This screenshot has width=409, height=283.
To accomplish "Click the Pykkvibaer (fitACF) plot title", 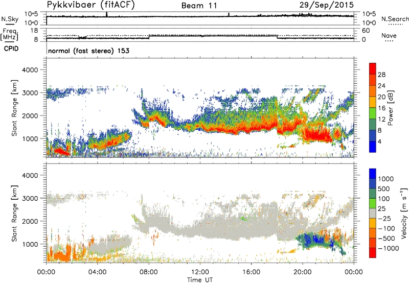I will [x=91, y=5].
